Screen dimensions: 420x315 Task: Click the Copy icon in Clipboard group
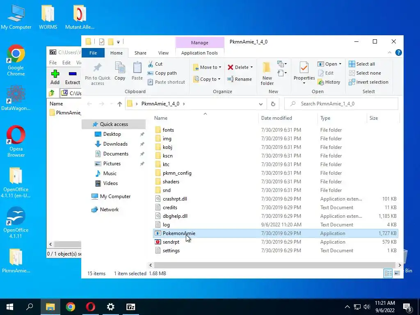click(120, 68)
